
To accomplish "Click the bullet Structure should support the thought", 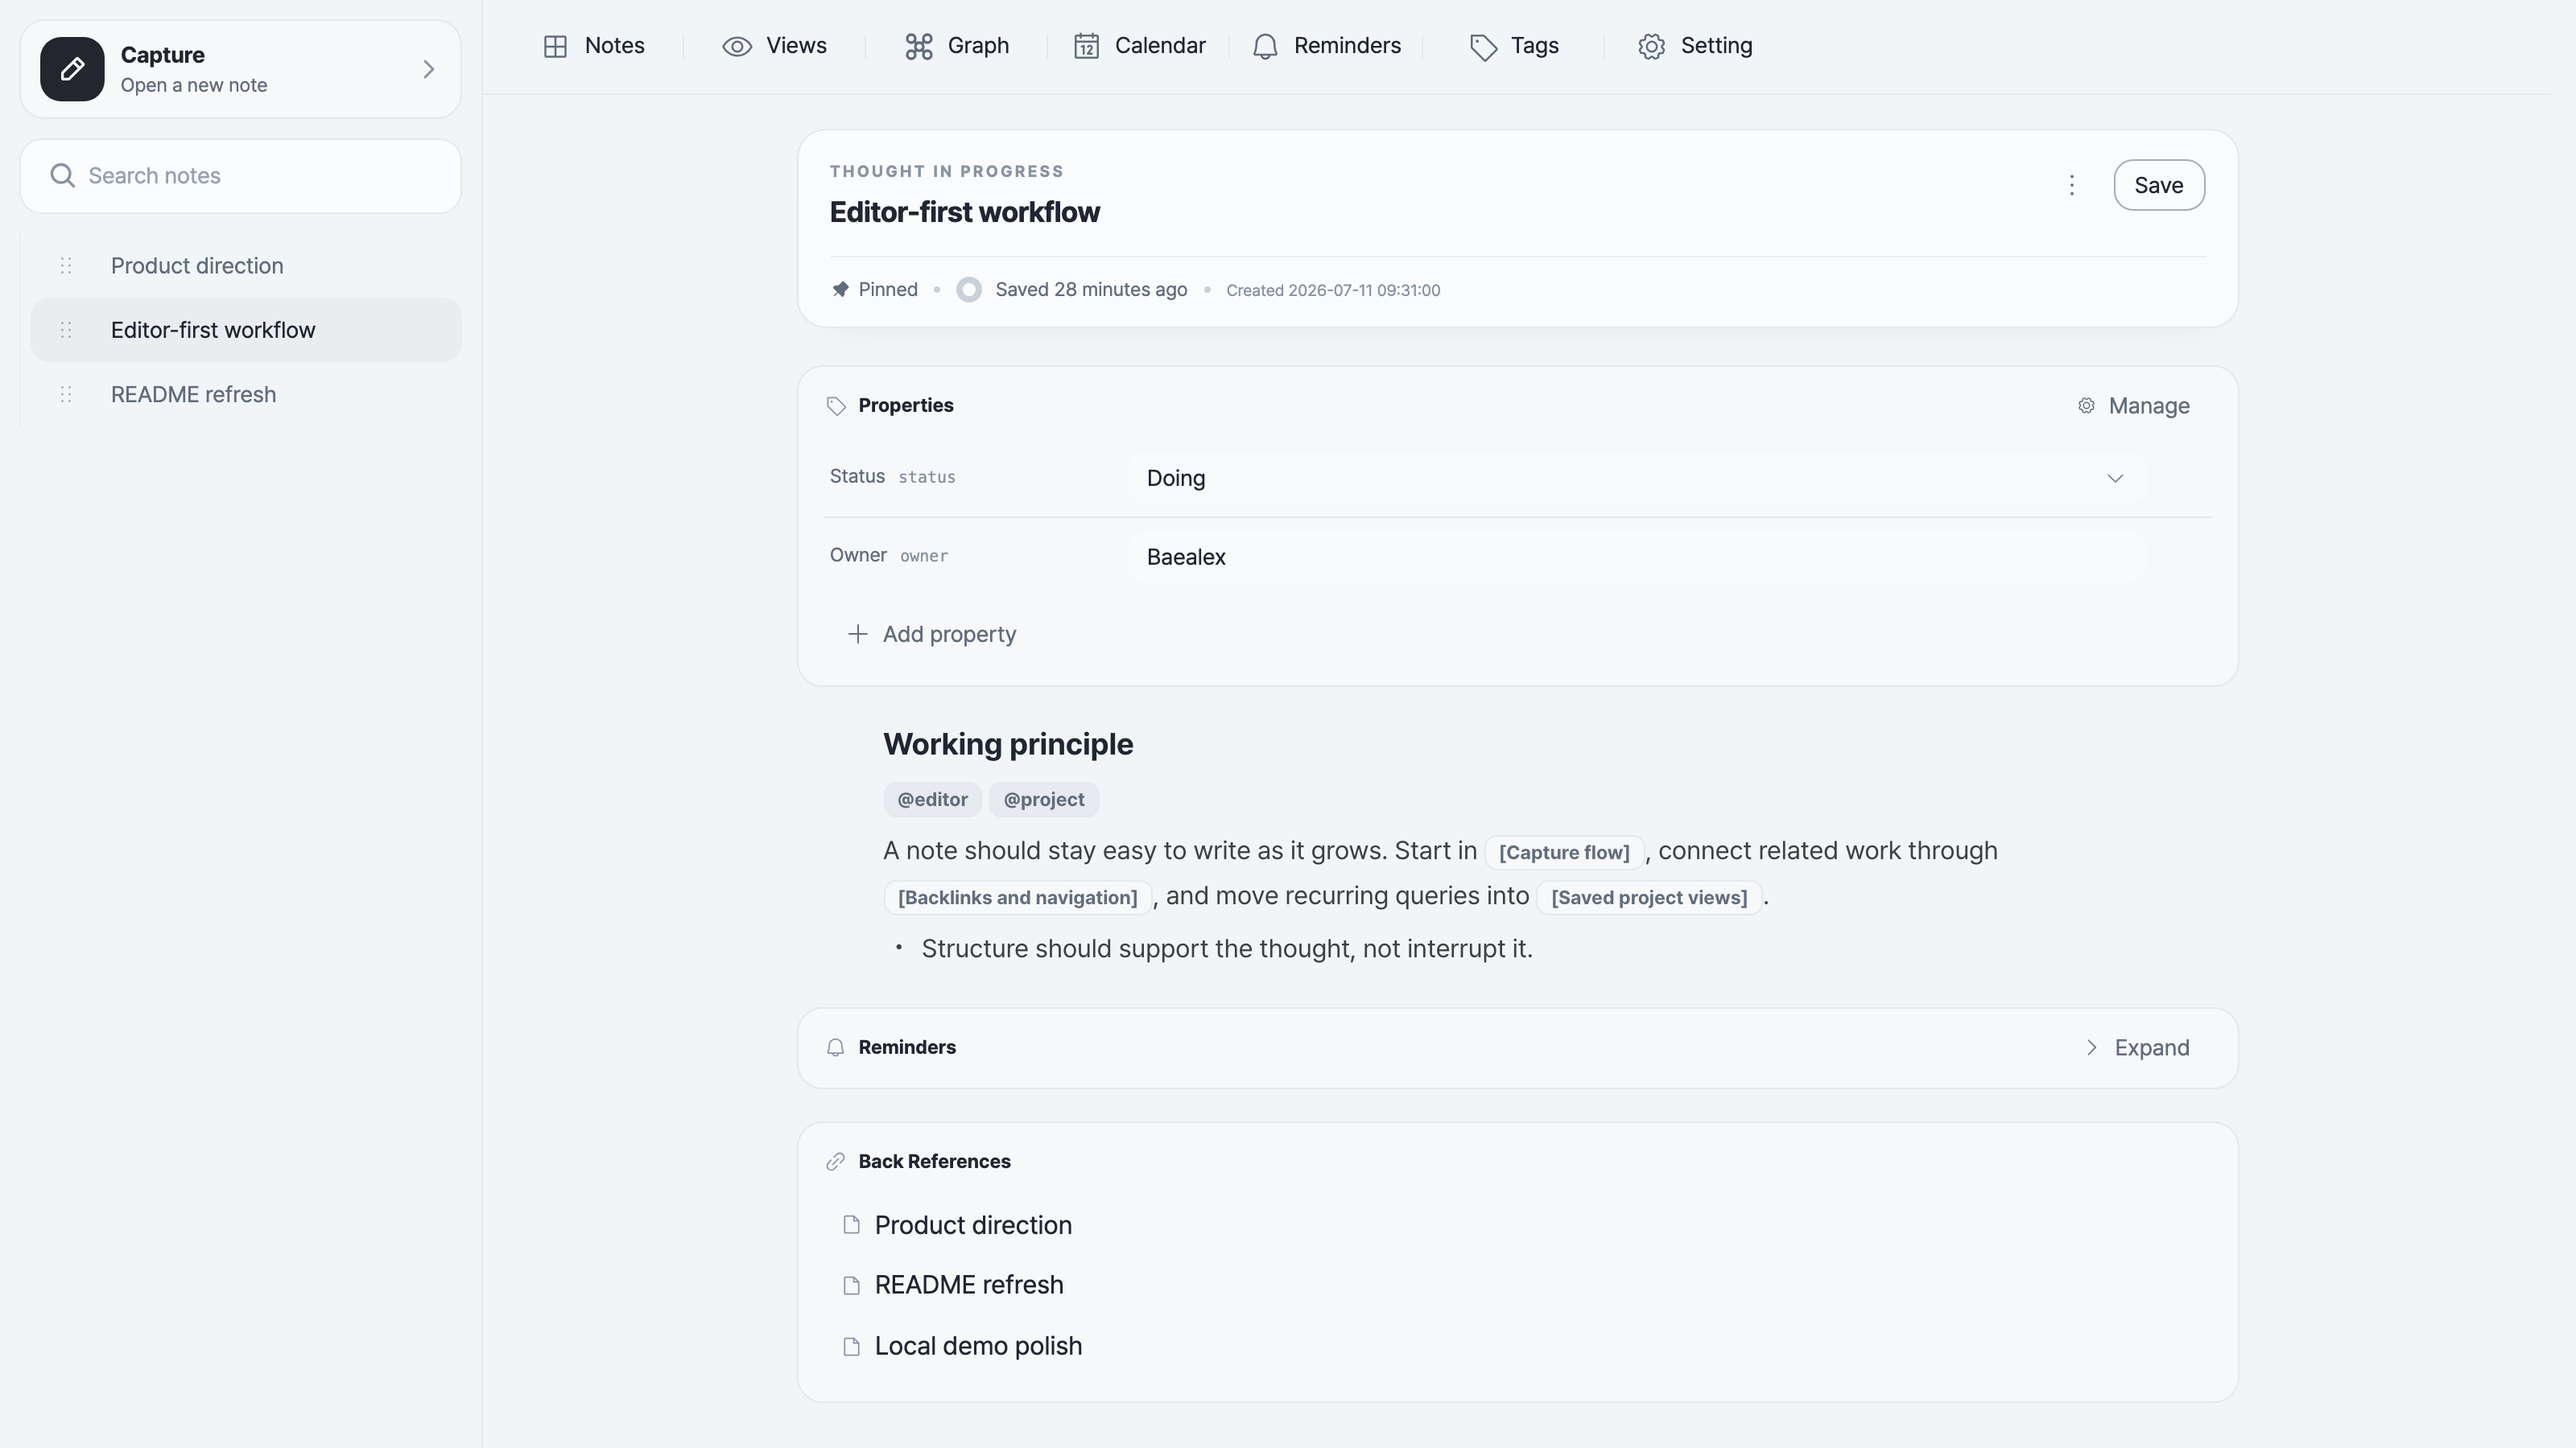I will point(1227,948).
